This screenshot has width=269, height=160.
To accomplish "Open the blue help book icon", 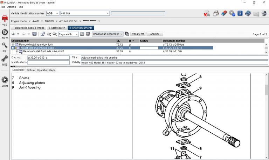I will click(248, 13).
